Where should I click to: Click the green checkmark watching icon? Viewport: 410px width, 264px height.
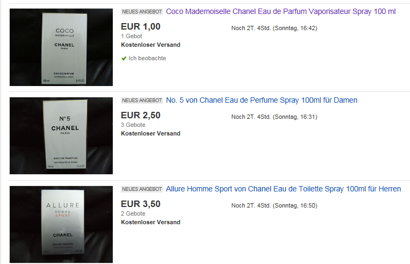point(124,59)
